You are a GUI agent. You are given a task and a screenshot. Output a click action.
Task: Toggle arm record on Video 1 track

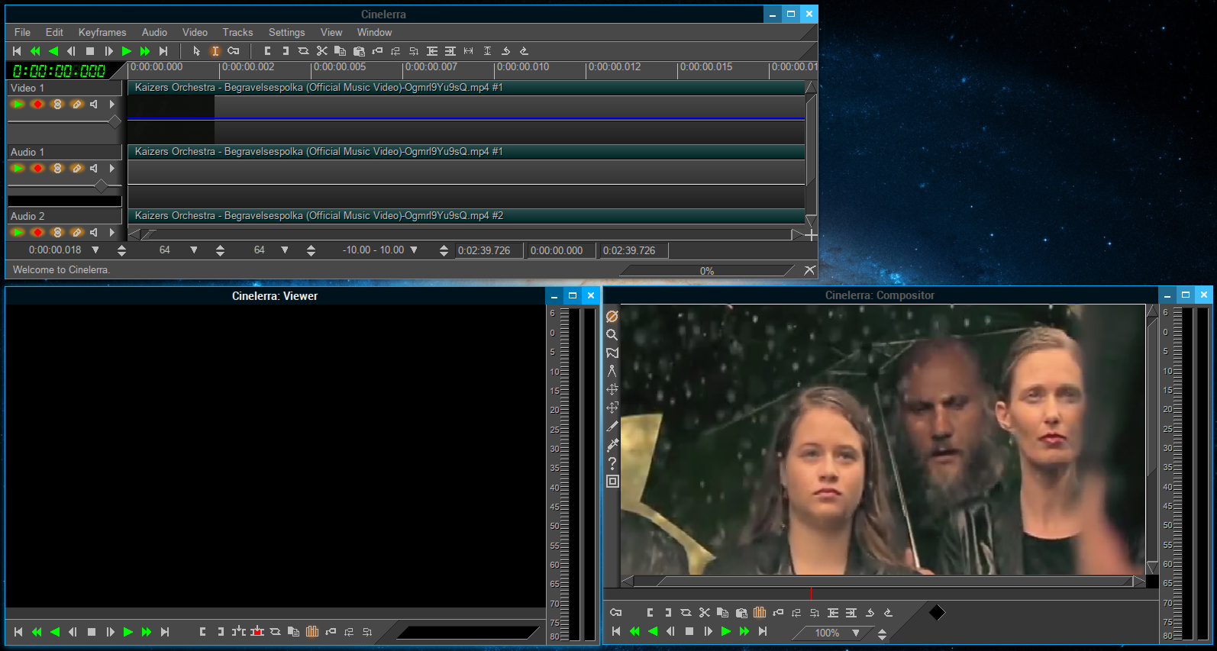pos(37,104)
